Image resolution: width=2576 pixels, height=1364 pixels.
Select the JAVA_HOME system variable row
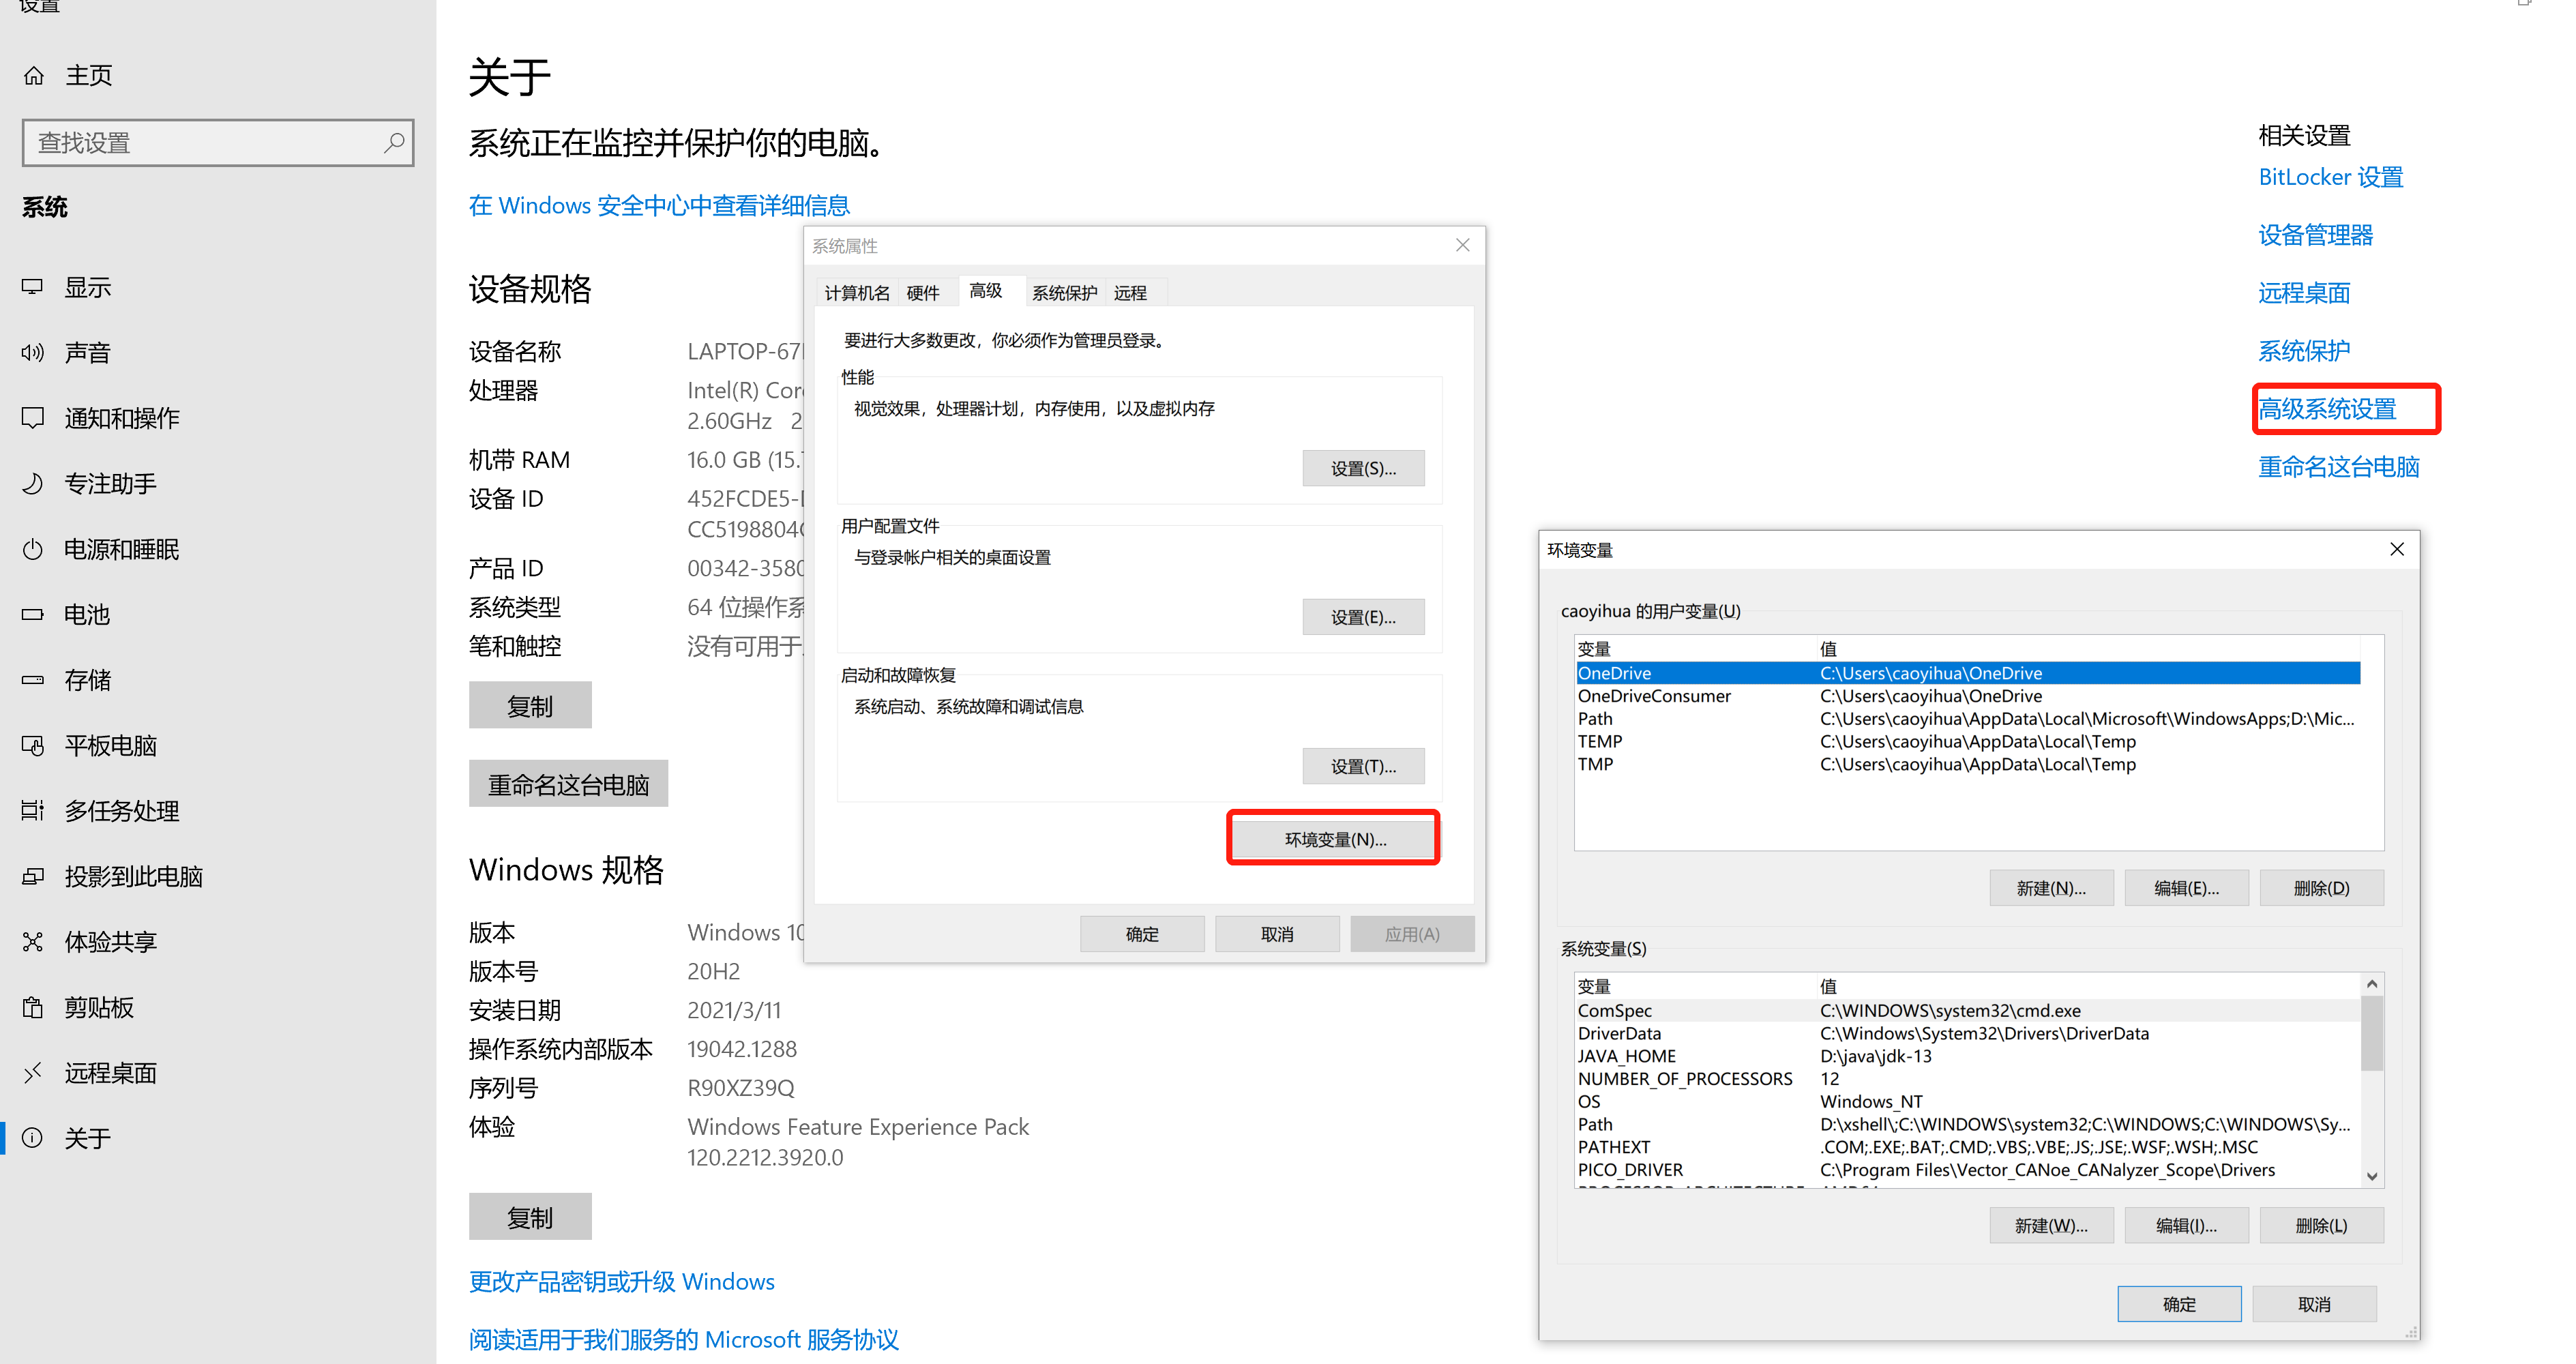(1626, 1056)
